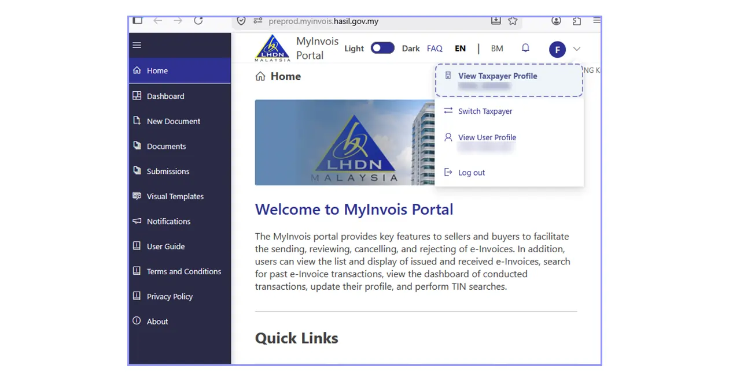Log out from the profile menu
This screenshot has width=729, height=381.
(x=470, y=172)
